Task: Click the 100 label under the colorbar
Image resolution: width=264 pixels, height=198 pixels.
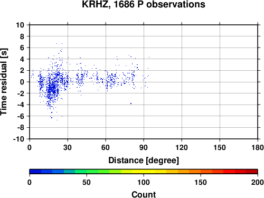Action: [144, 182]
